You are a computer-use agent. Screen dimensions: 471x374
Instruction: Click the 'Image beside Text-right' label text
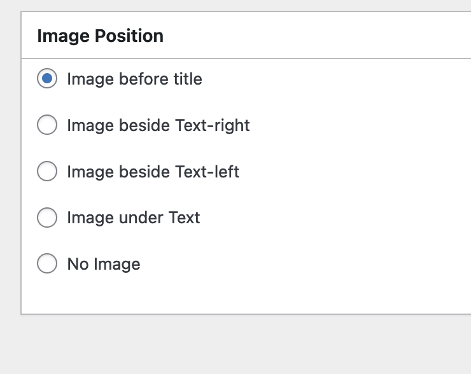click(x=158, y=125)
